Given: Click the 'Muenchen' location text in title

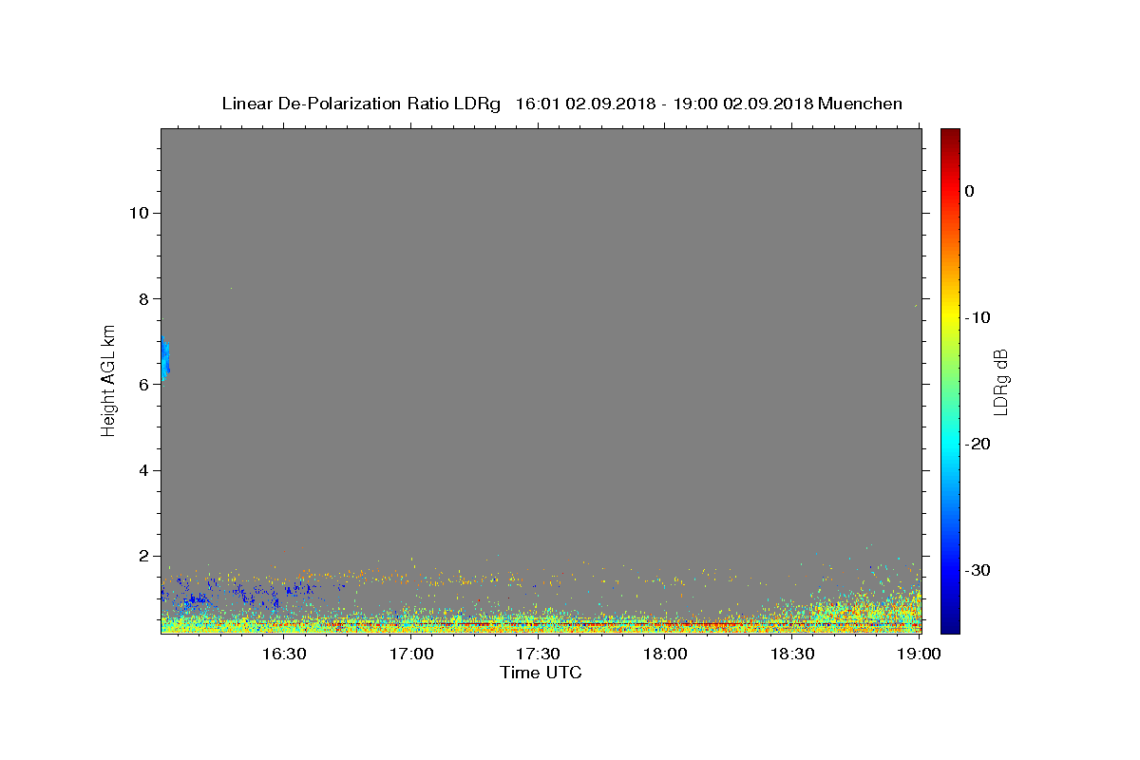Looking at the screenshot, I should pyautogui.click(x=860, y=104).
